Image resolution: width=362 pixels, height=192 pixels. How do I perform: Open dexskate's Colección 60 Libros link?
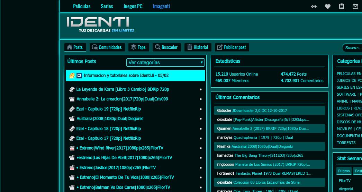266,182
